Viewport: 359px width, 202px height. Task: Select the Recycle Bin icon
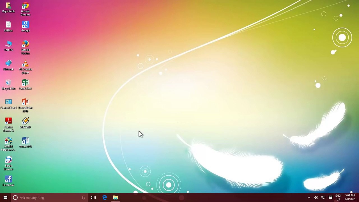[x=8, y=85]
